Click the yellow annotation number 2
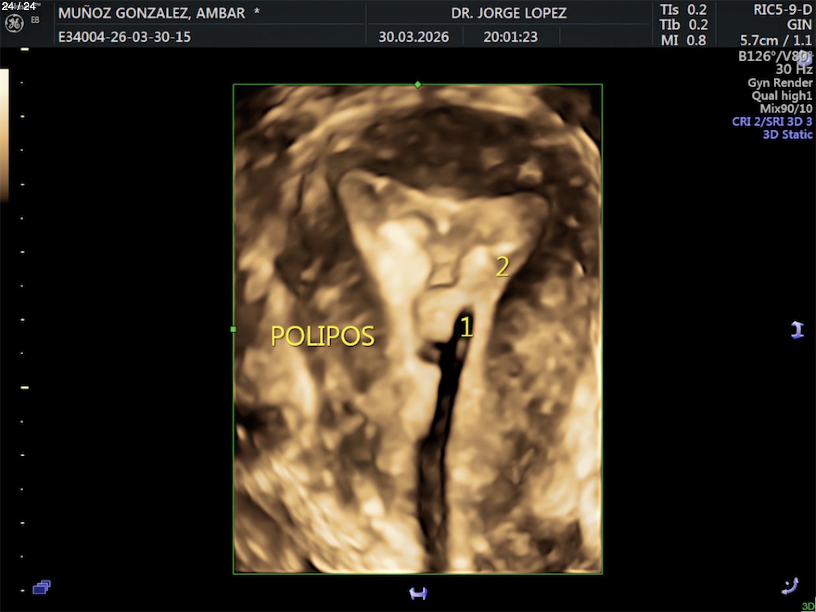This screenshot has width=816, height=612. [x=502, y=267]
